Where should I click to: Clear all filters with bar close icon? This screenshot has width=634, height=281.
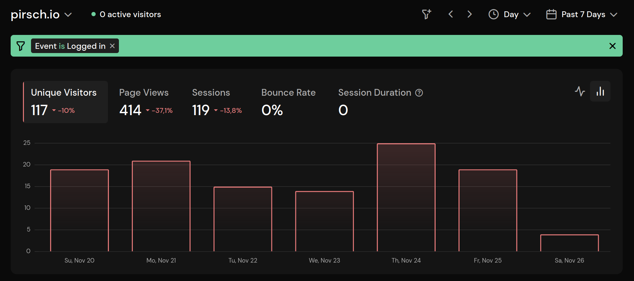tap(612, 46)
